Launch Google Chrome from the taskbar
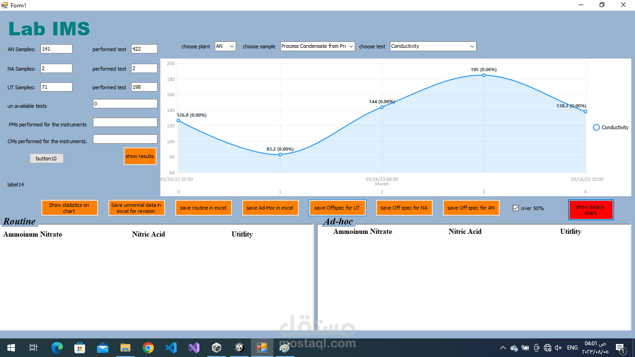Image resolution: width=635 pixels, height=357 pixels. point(148,348)
